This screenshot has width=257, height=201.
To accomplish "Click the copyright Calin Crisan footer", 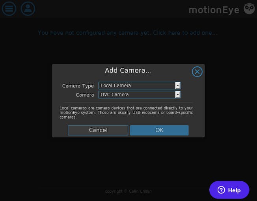I will 128,191.
